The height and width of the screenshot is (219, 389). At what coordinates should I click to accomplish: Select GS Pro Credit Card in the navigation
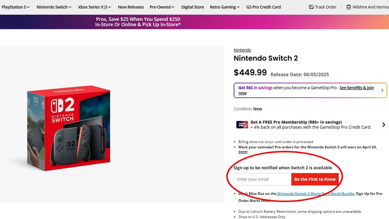(x=263, y=7)
